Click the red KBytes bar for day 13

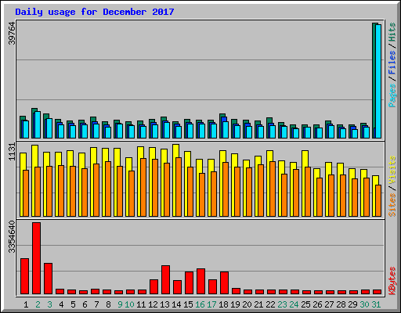point(165,280)
